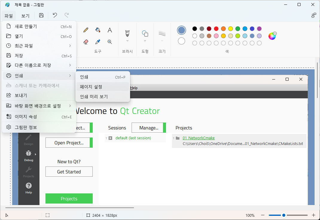Choose 열기 in the file menu
The image size is (320, 220).
[39, 36]
